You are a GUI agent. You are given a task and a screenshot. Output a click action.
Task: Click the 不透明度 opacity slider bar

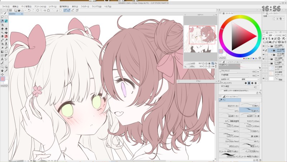(x=236, y=77)
